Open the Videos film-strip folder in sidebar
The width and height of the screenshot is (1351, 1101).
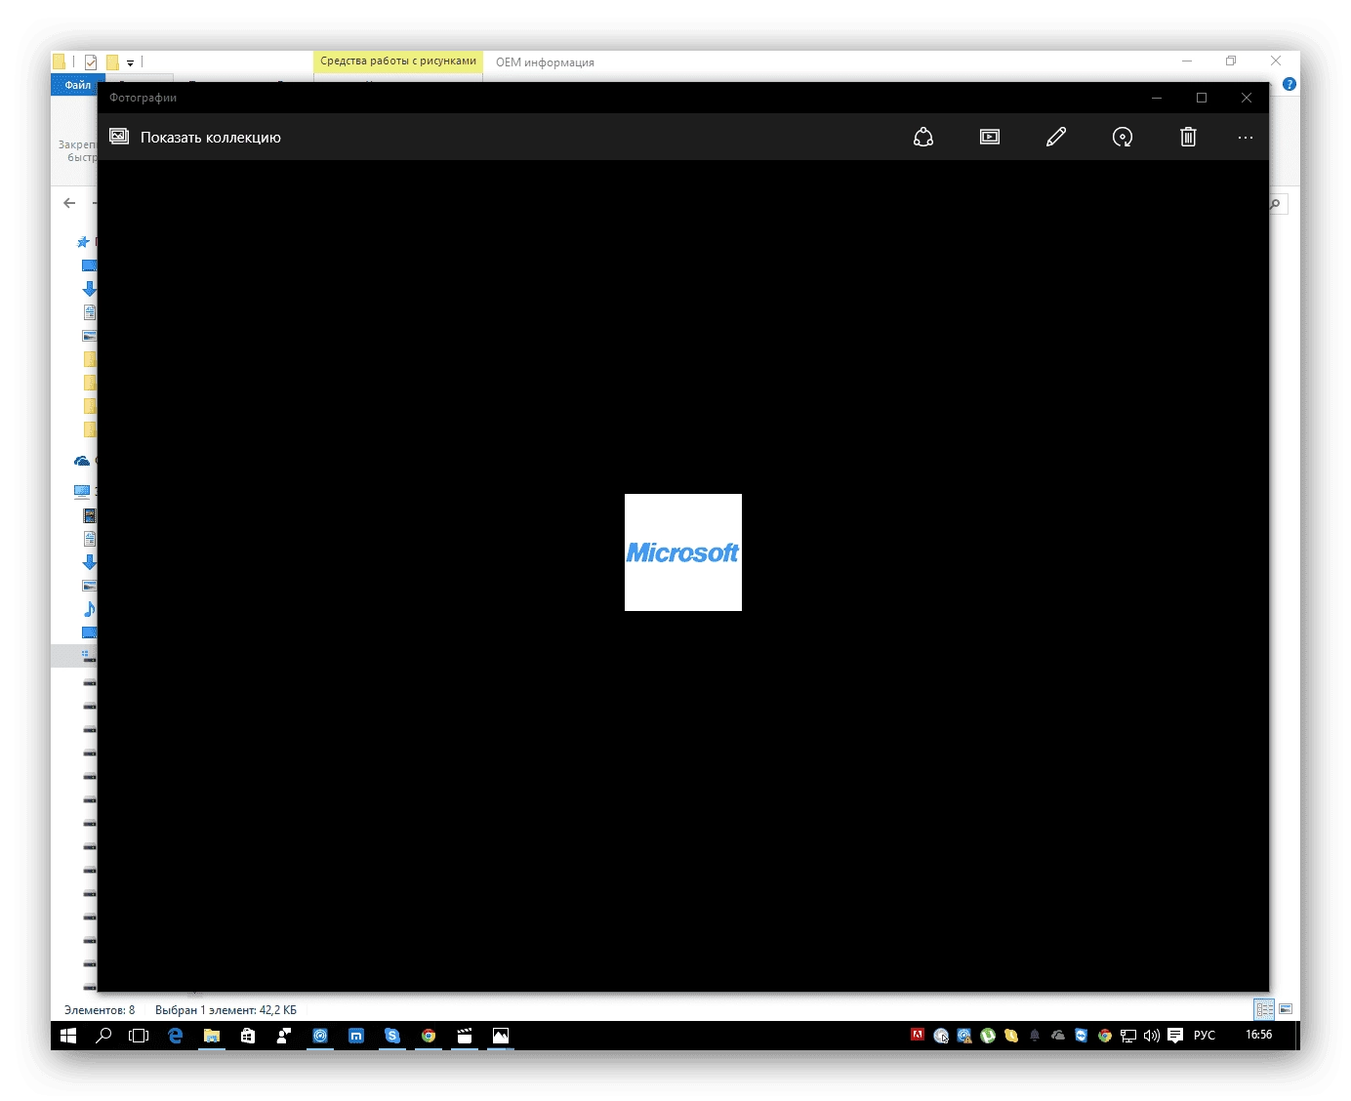pos(90,515)
